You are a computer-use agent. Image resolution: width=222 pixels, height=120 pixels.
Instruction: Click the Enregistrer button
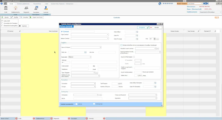143,27
